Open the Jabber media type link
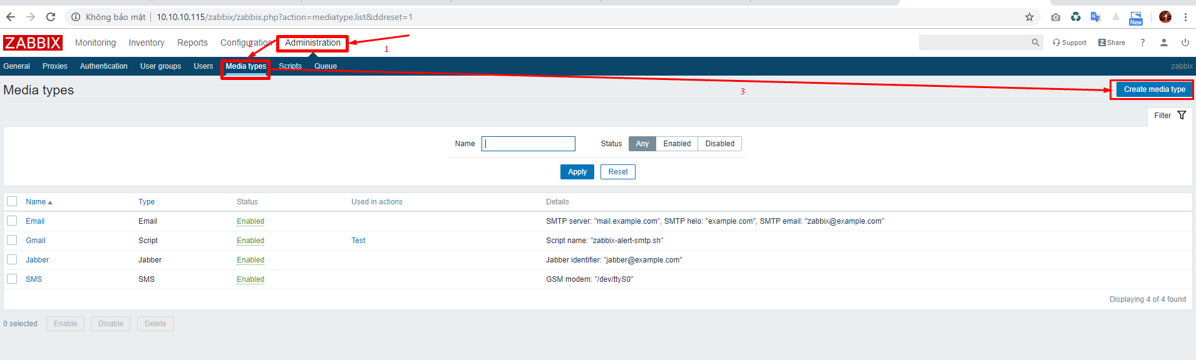This screenshot has width=1196, height=360. 37,260
